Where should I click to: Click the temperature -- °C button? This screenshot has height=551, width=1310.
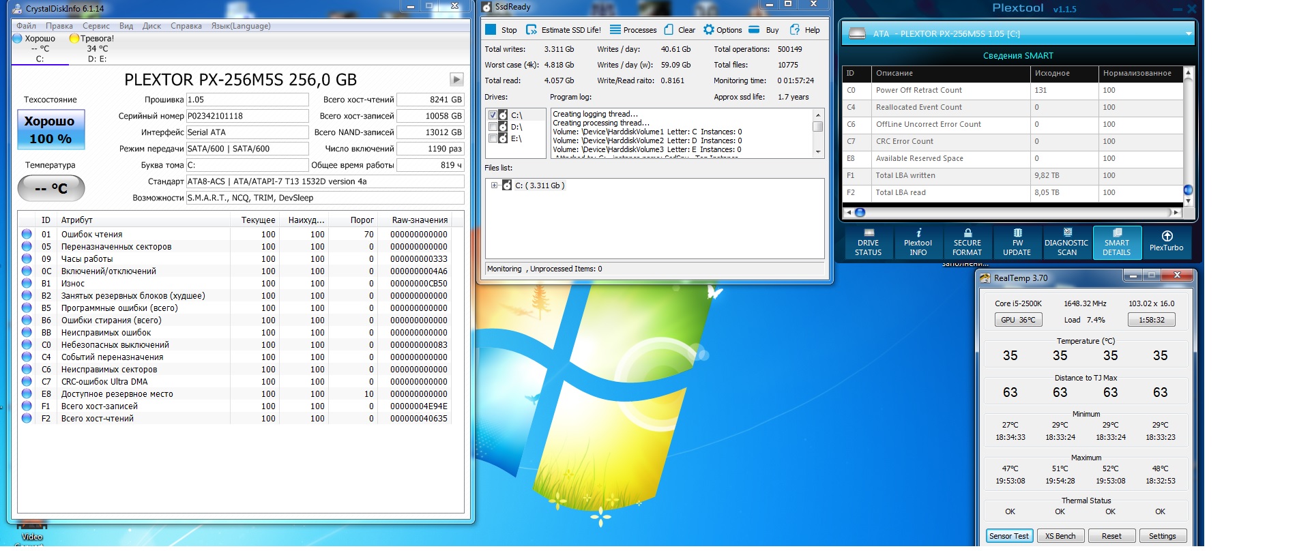(x=51, y=188)
